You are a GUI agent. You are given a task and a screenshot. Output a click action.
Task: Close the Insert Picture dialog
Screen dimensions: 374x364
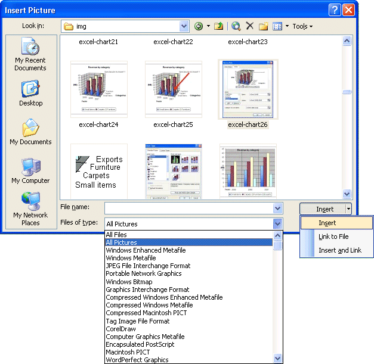[348, 10]
